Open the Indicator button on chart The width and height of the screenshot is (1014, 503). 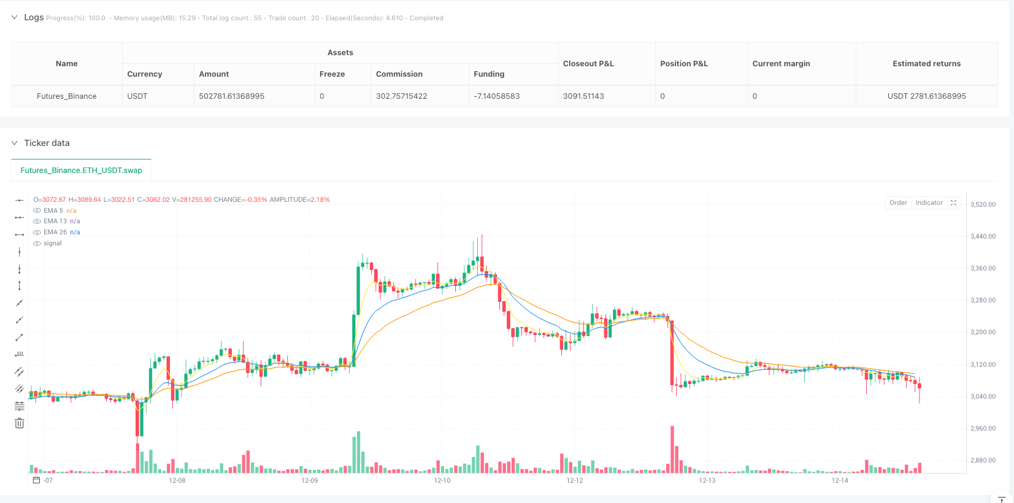pos(929,203)
